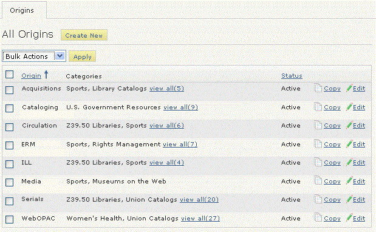Check the Media row checkbox

click(x=10, y=182)
